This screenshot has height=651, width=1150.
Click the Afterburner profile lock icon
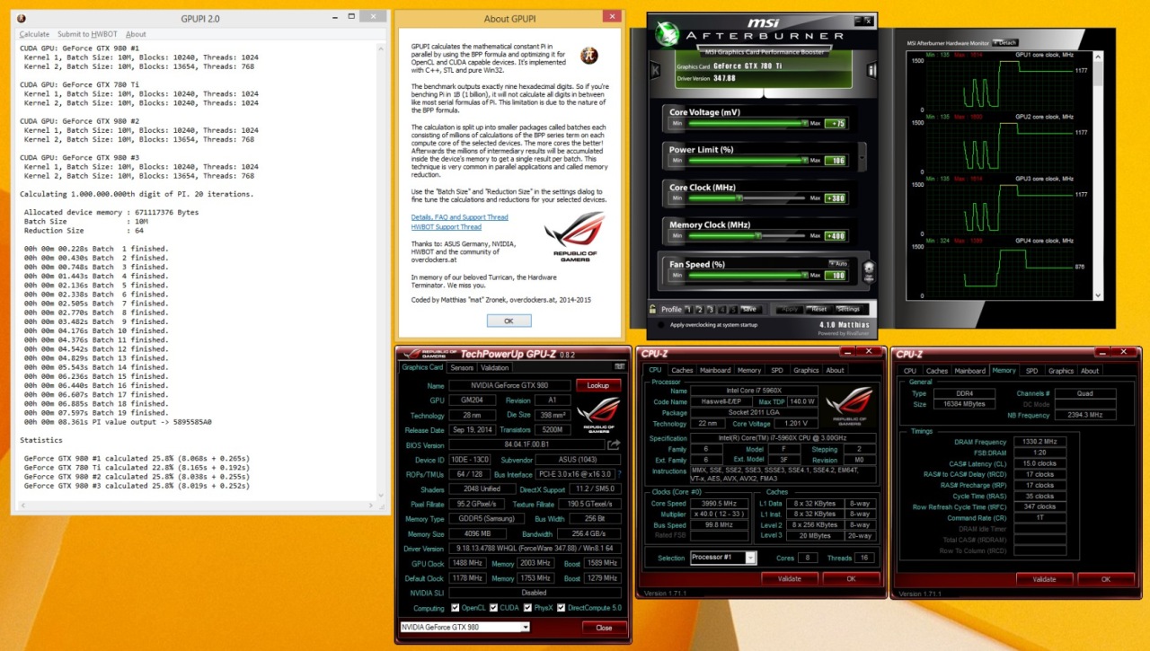[x=653, y=309]
